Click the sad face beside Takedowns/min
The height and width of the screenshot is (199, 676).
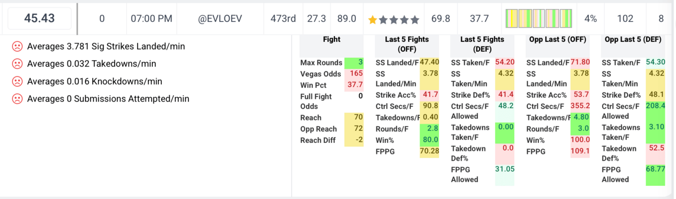point(17,64)
